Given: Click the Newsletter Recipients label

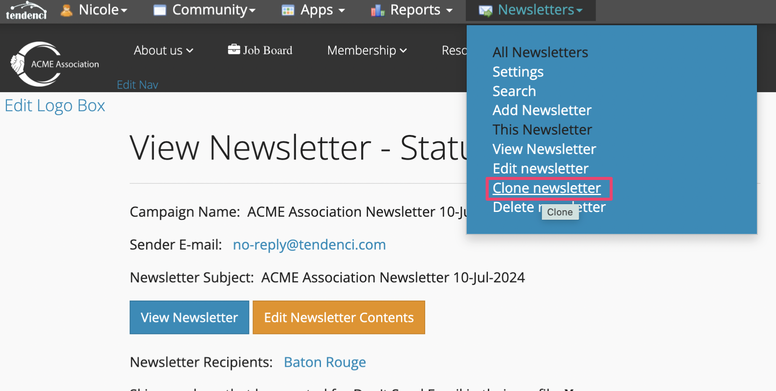Looking at the screenshot, I should tap(201, 362).
